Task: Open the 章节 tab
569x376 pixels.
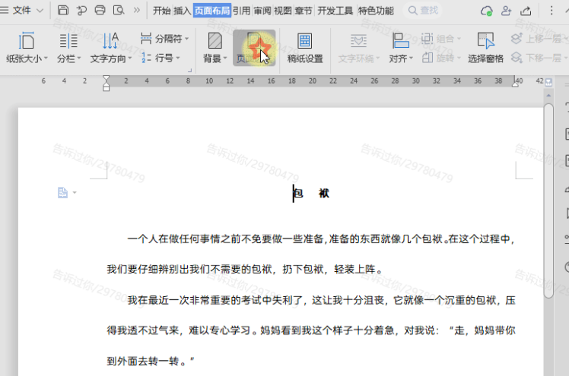Action: [304, 11]
